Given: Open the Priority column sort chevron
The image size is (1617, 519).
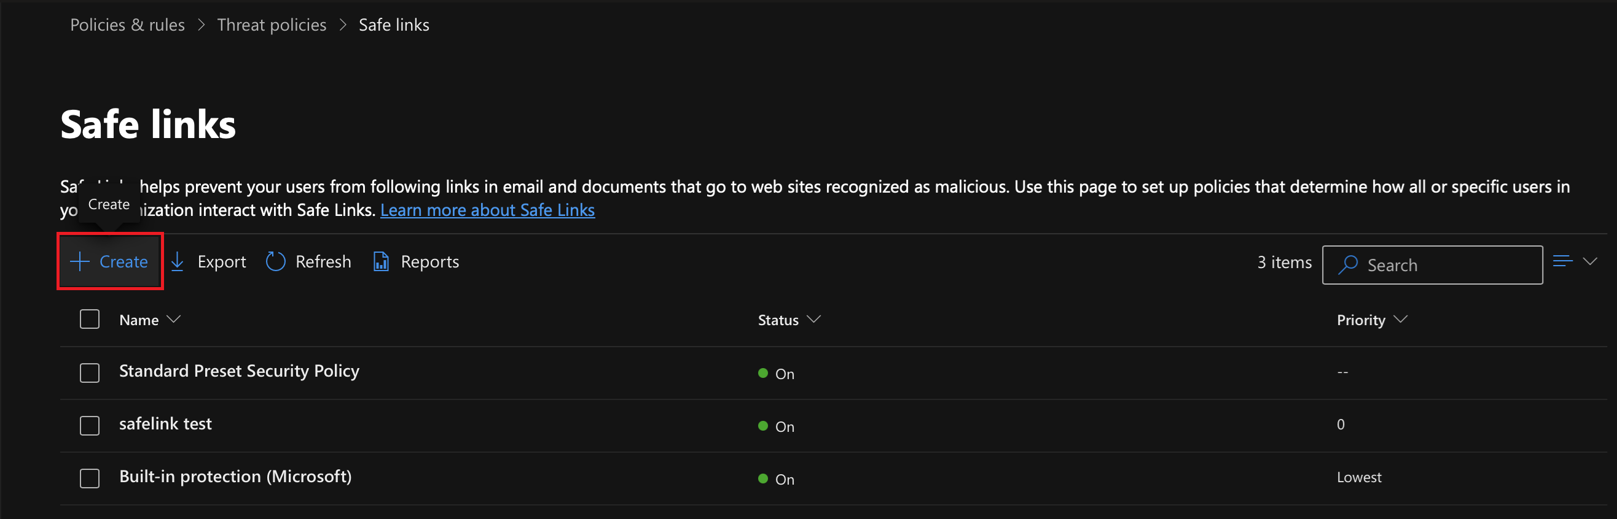Looking at the screenshot, I should [x=1401, y=320].
